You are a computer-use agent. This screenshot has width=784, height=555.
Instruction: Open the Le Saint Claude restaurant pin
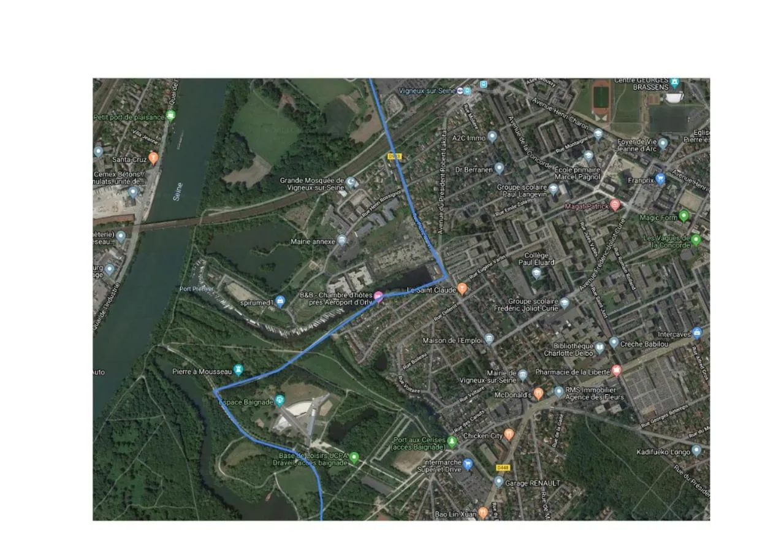(462, 288)
